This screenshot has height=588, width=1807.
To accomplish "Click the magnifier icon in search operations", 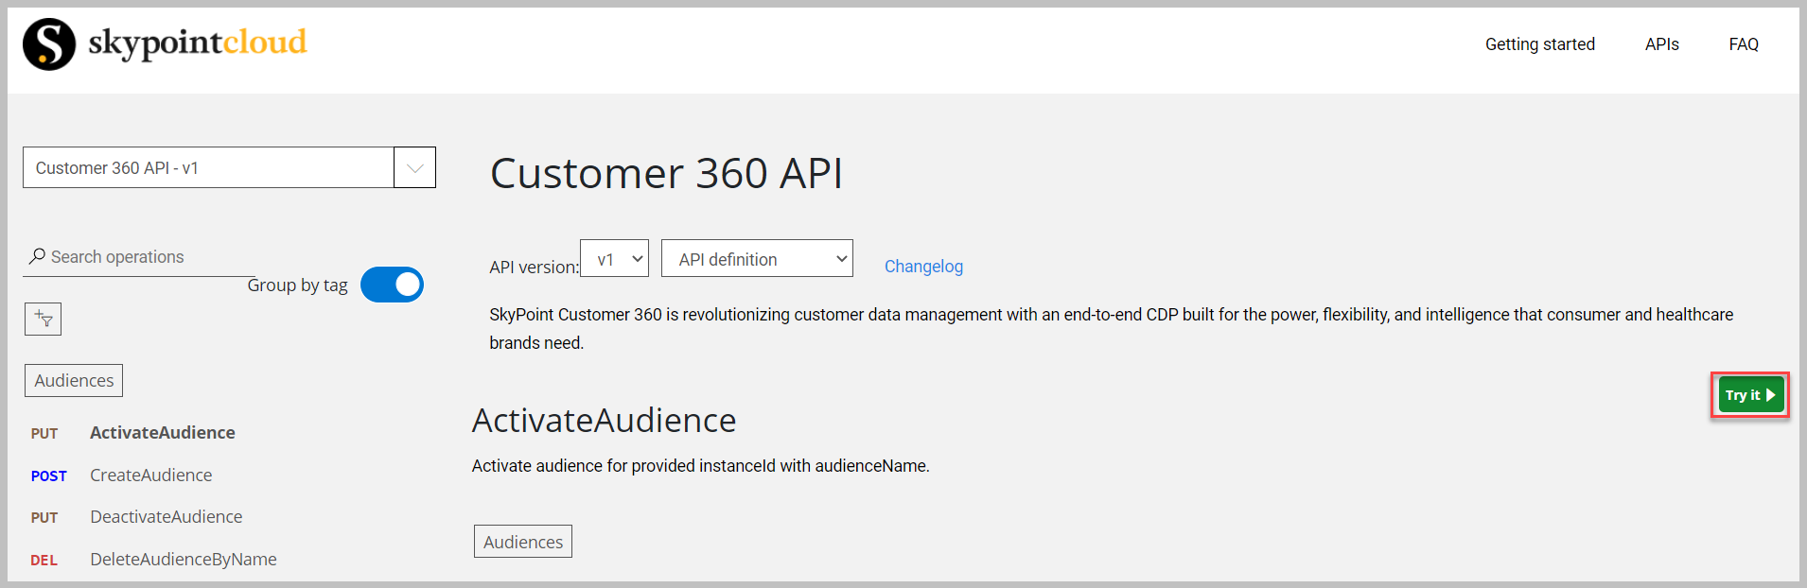I will pos(37,256).
